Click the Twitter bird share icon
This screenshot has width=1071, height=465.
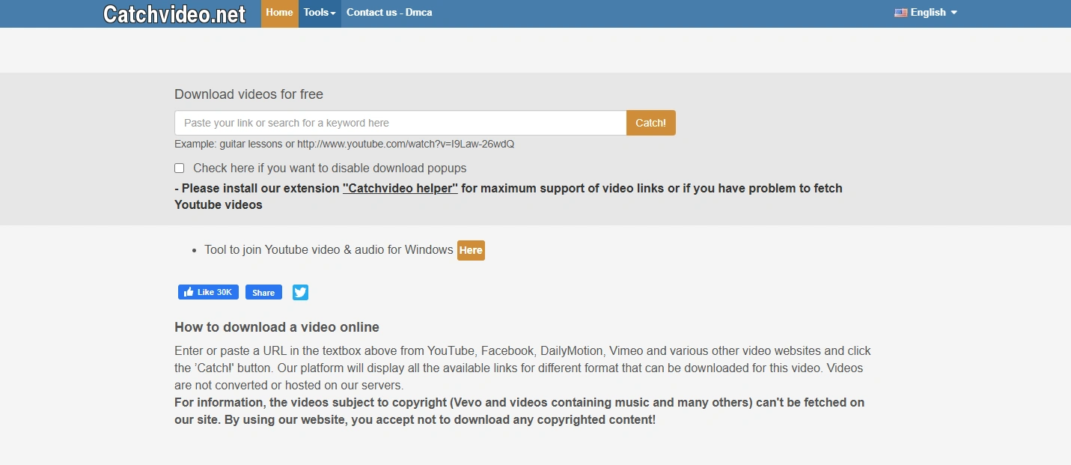(x=300, y=292)
